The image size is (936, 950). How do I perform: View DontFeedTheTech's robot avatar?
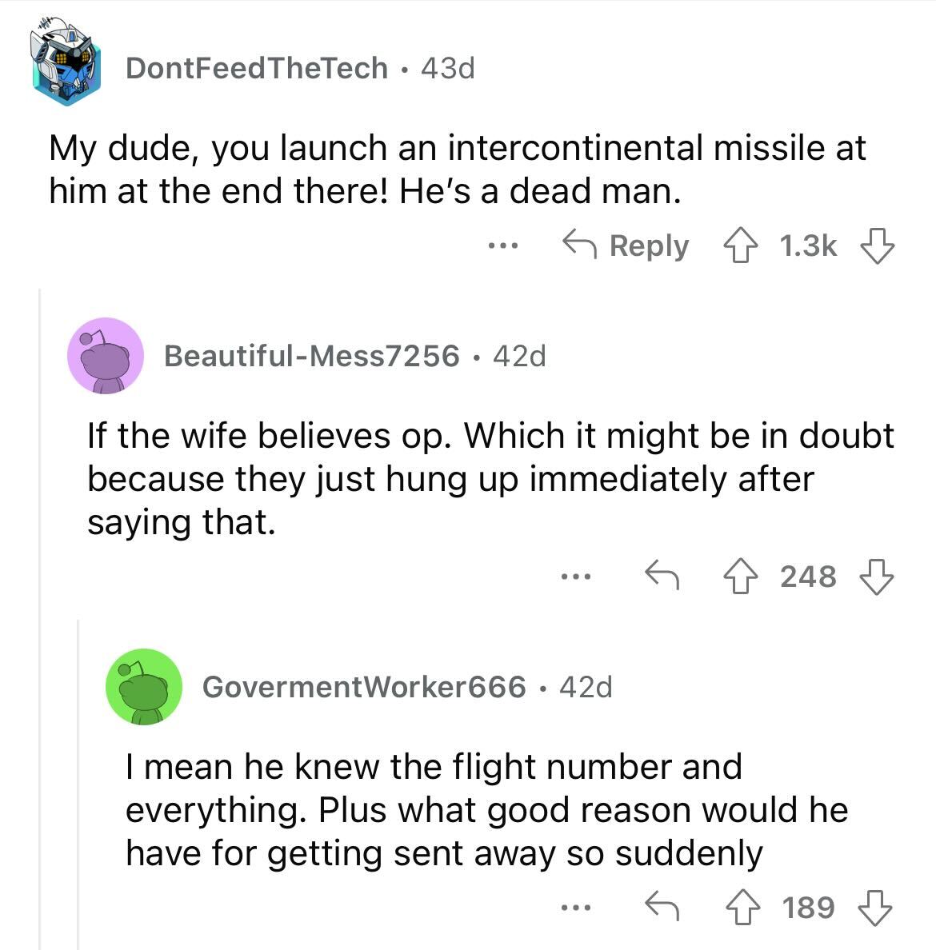tap(66, 62)
